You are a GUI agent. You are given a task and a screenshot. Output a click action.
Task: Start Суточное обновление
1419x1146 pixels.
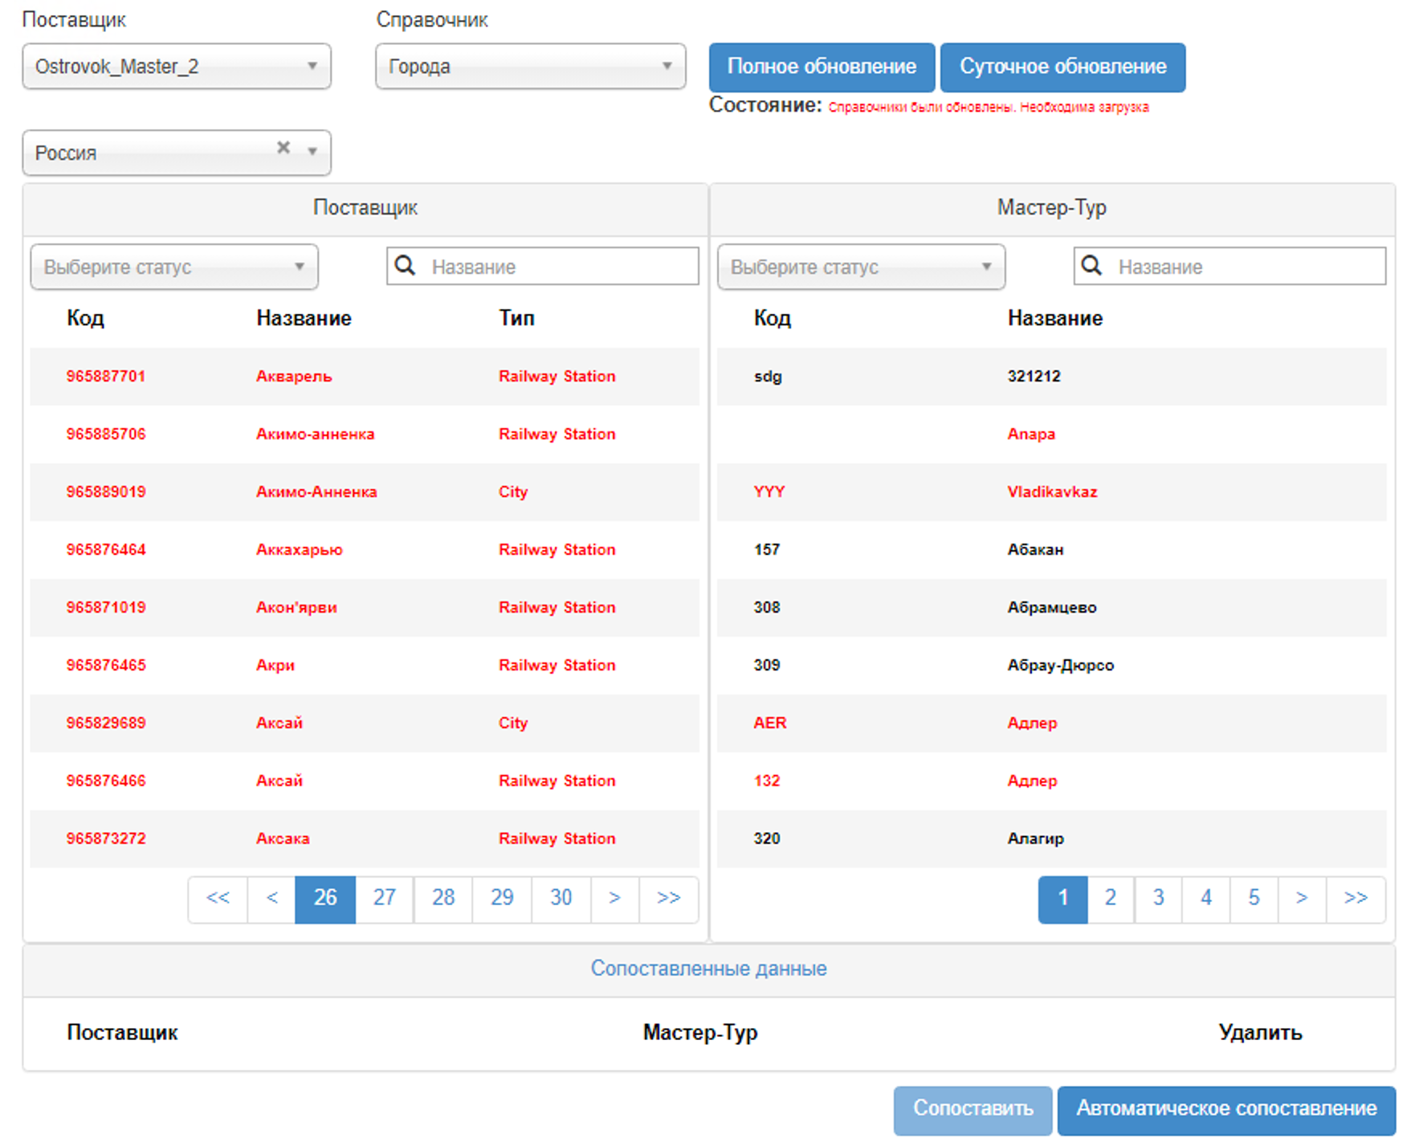pos(1062,67)
